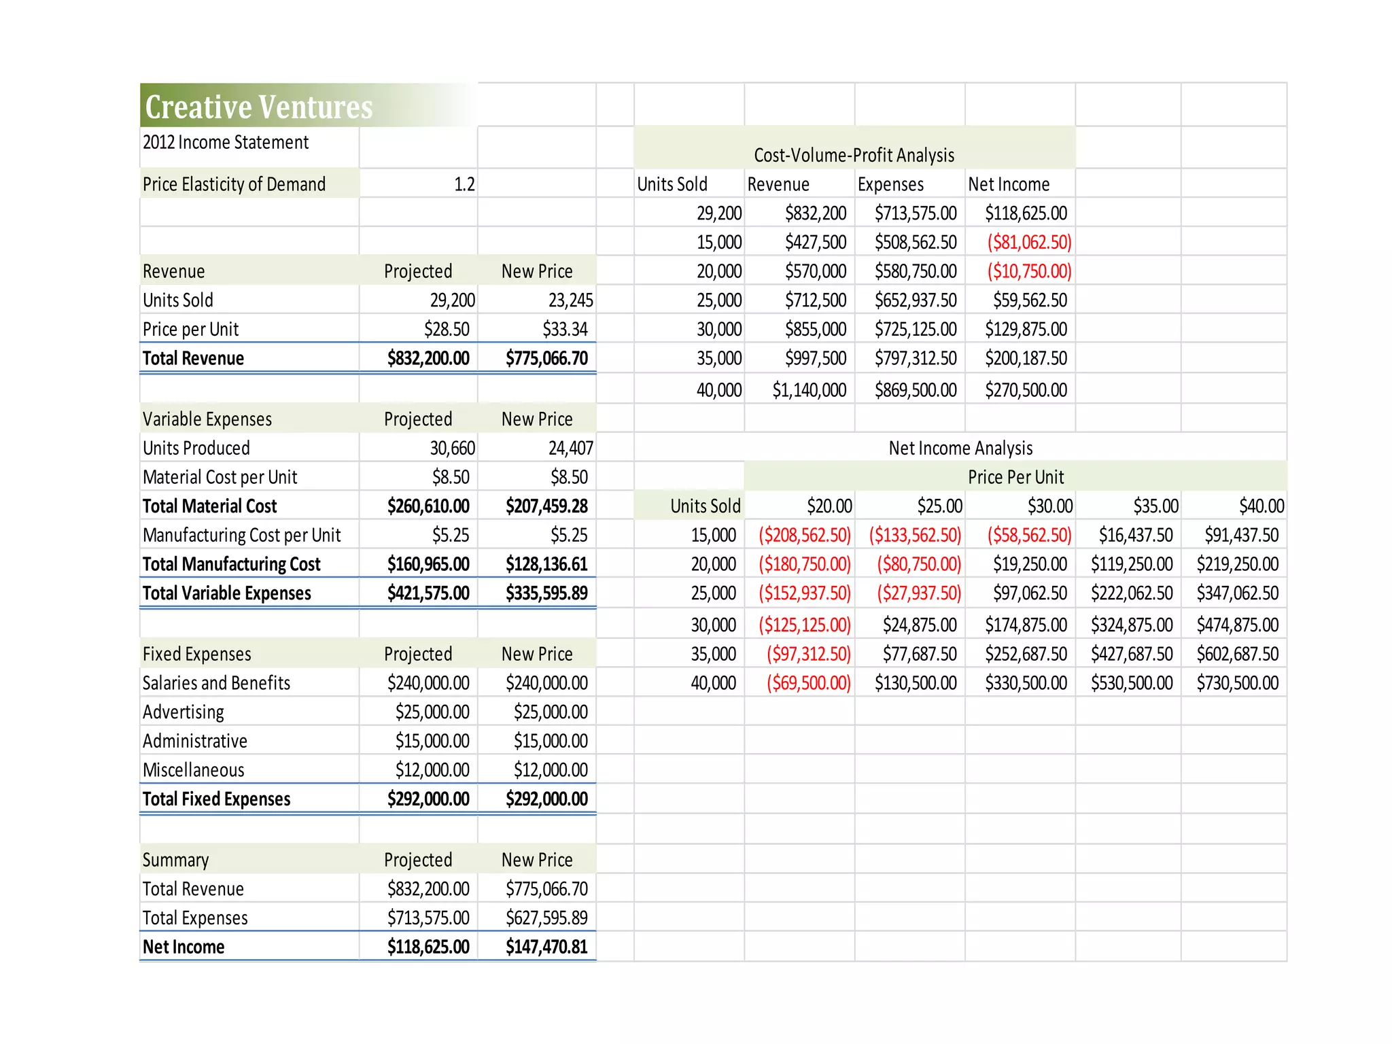Click the Total Fixed Expenses label
1392x1044 pixels.
[x=216, y=799]
